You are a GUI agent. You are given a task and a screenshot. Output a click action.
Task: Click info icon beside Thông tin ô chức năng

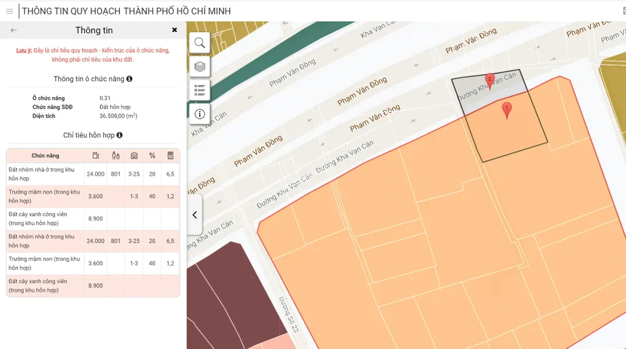130,79
